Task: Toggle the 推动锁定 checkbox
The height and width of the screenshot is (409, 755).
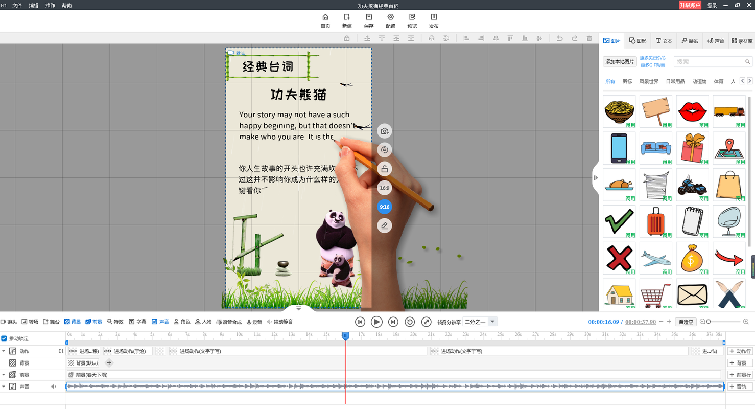Action: (4, 338)
